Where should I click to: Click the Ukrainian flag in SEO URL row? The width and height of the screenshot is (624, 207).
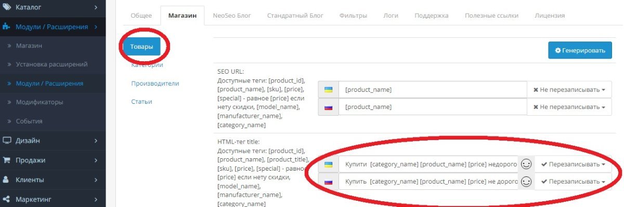[x=328, y=90]
